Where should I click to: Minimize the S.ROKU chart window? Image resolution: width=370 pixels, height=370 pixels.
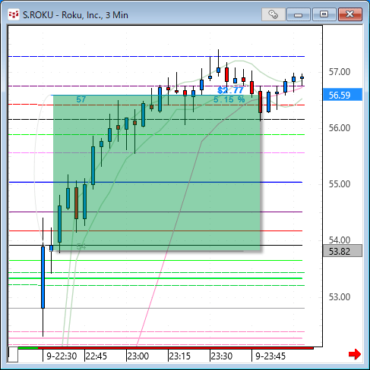tap(299, 14)
